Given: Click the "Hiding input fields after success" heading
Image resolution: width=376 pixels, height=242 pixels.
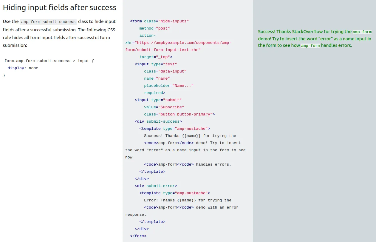Looking at the screenshot, I should pos(60,7).
